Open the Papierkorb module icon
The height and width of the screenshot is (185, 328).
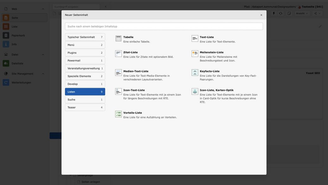pos(6,36)
